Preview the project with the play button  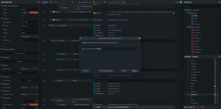(x=72, y=2)
